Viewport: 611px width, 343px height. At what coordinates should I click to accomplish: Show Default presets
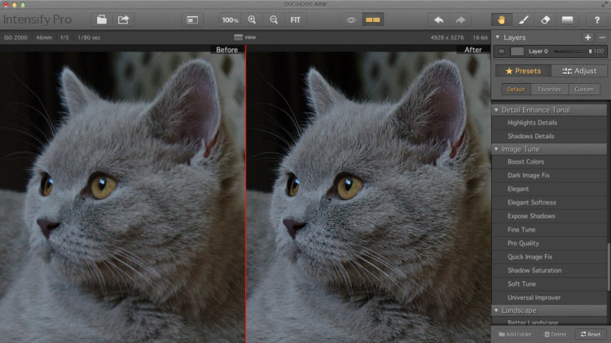point(516,90)
